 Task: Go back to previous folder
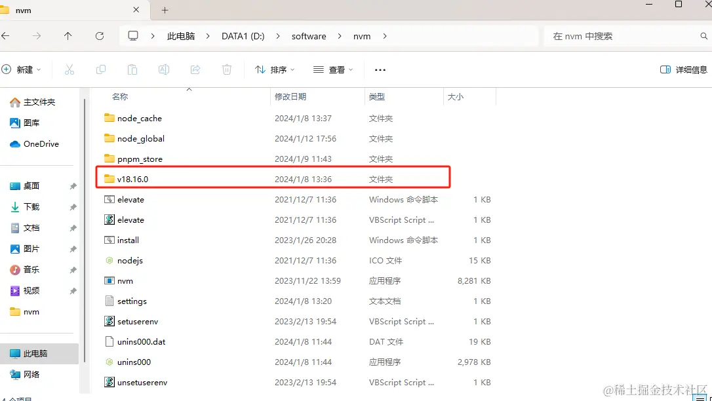tap(5, 36)
